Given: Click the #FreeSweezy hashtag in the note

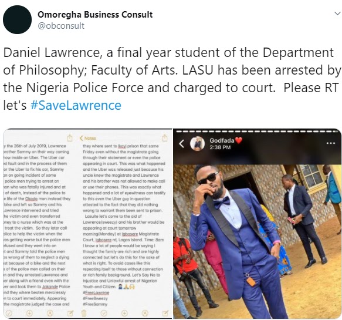Looking at the screenshot, I should (x=95, y=298).
